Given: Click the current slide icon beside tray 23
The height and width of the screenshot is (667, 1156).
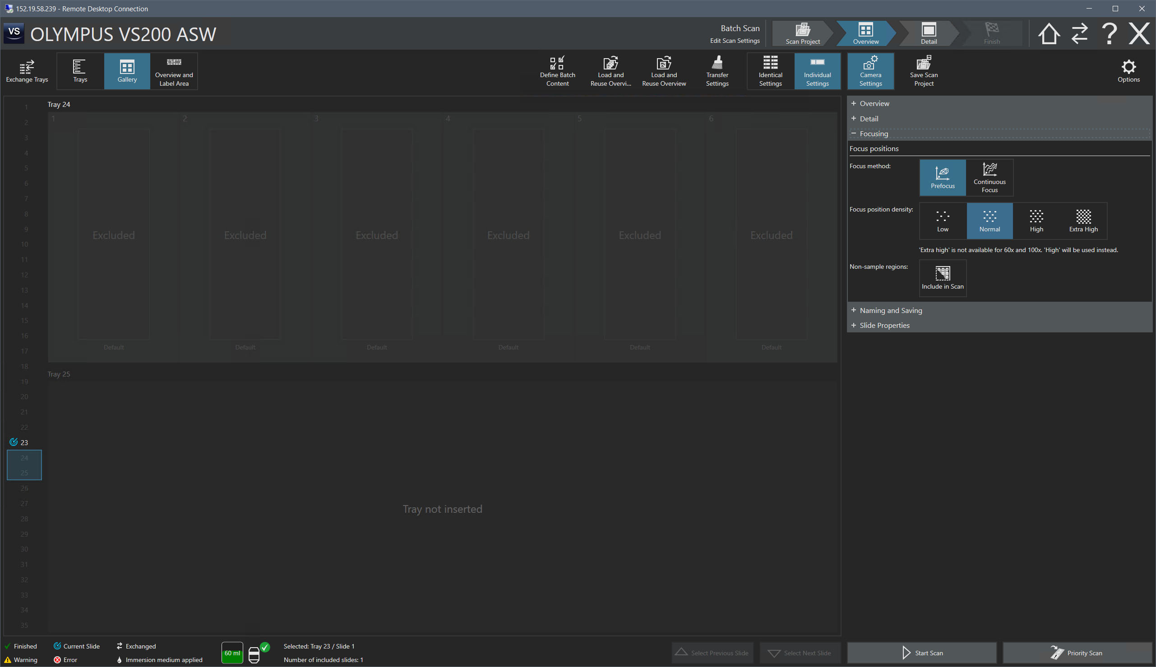Looking at the screenshot, I should click(13, 442).
